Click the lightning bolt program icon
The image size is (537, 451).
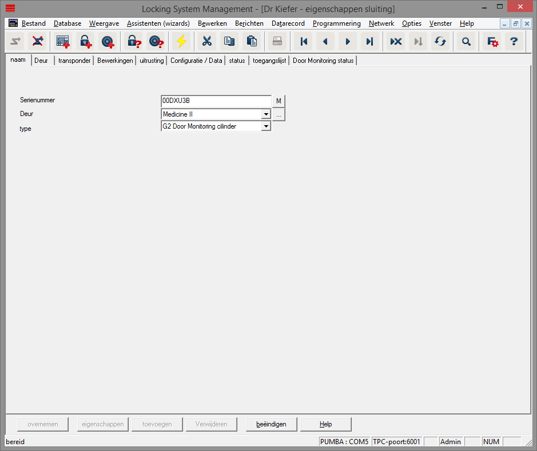[x=181, y=41]
